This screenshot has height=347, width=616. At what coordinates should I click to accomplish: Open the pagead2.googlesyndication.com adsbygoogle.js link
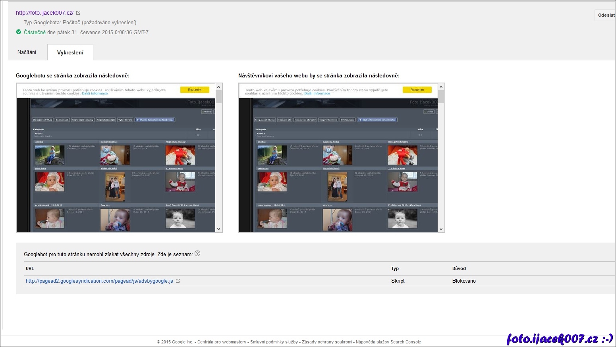coord(99,281)
